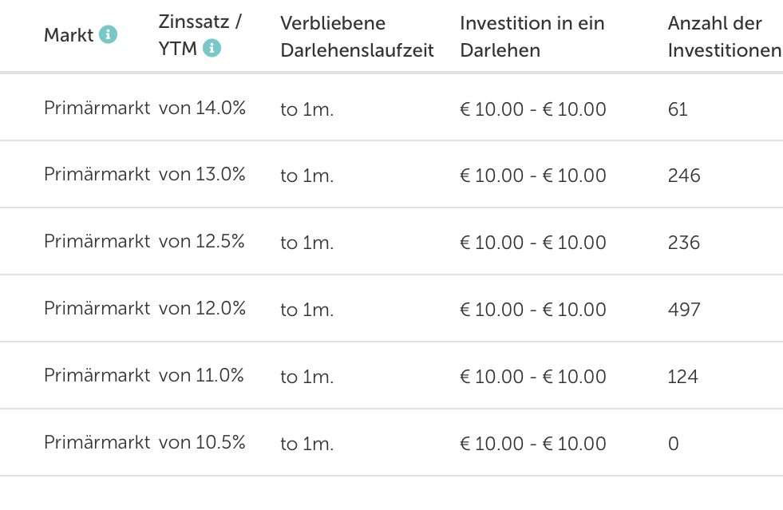The image size is (783, 510).
Task: Select the row with von 13.0% interest
Action: click(x=202, y=175)
